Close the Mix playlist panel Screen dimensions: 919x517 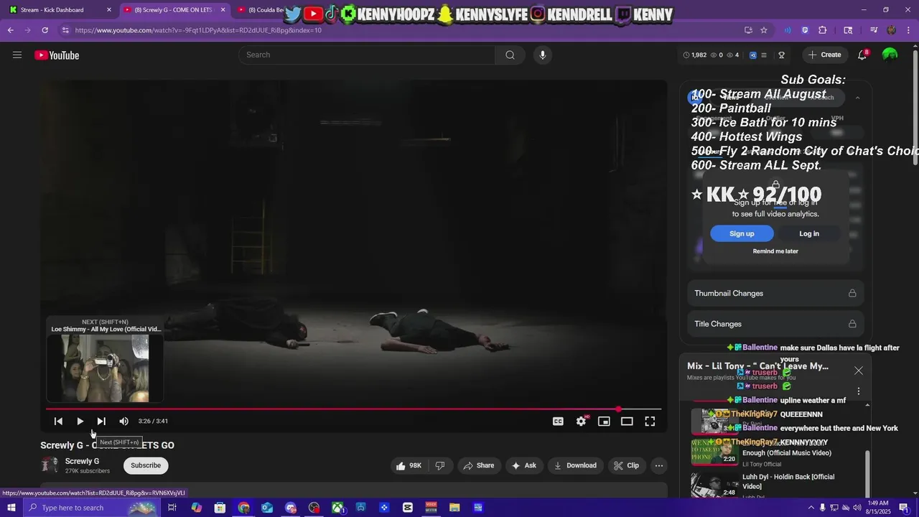point(859,371)
